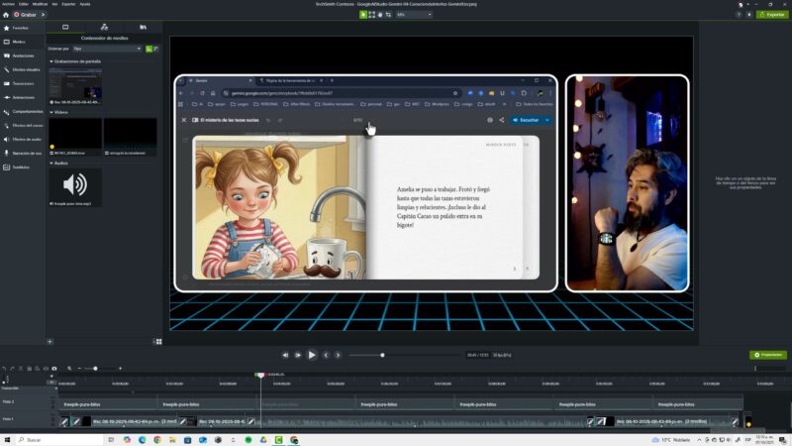Viewport: 792px width, 446px height.
Task: Open the Ordenar por Tipo dropdown
Action: [107, 49]
